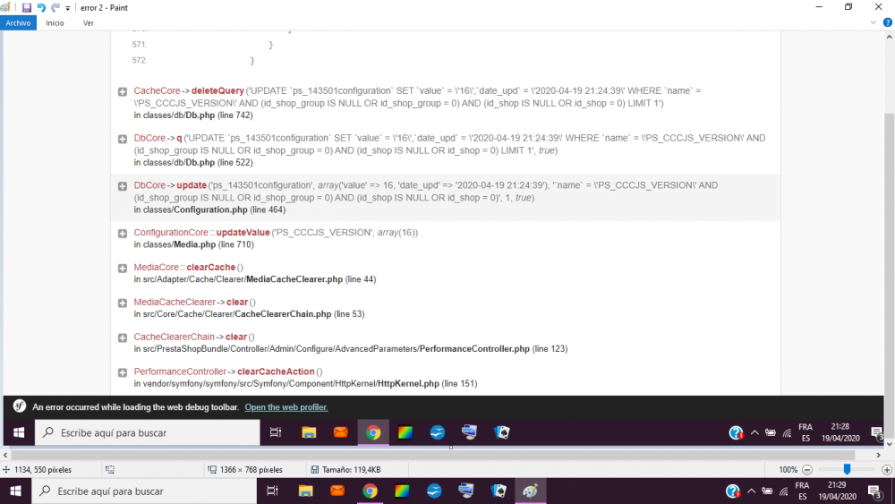Open the Solitaire cards app on bottom taskbar
895x504 pixels.
(x=499, y=491)
